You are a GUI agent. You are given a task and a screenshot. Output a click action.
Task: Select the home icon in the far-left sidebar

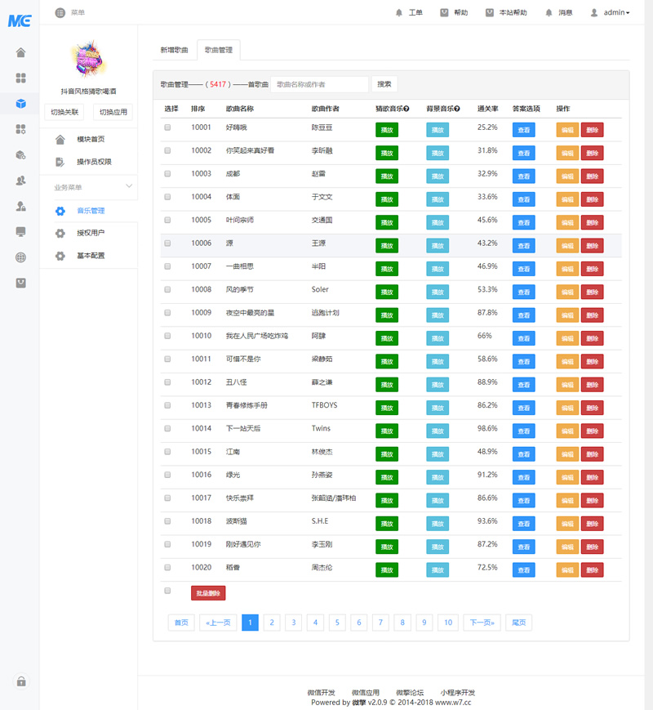pos(20,52)
